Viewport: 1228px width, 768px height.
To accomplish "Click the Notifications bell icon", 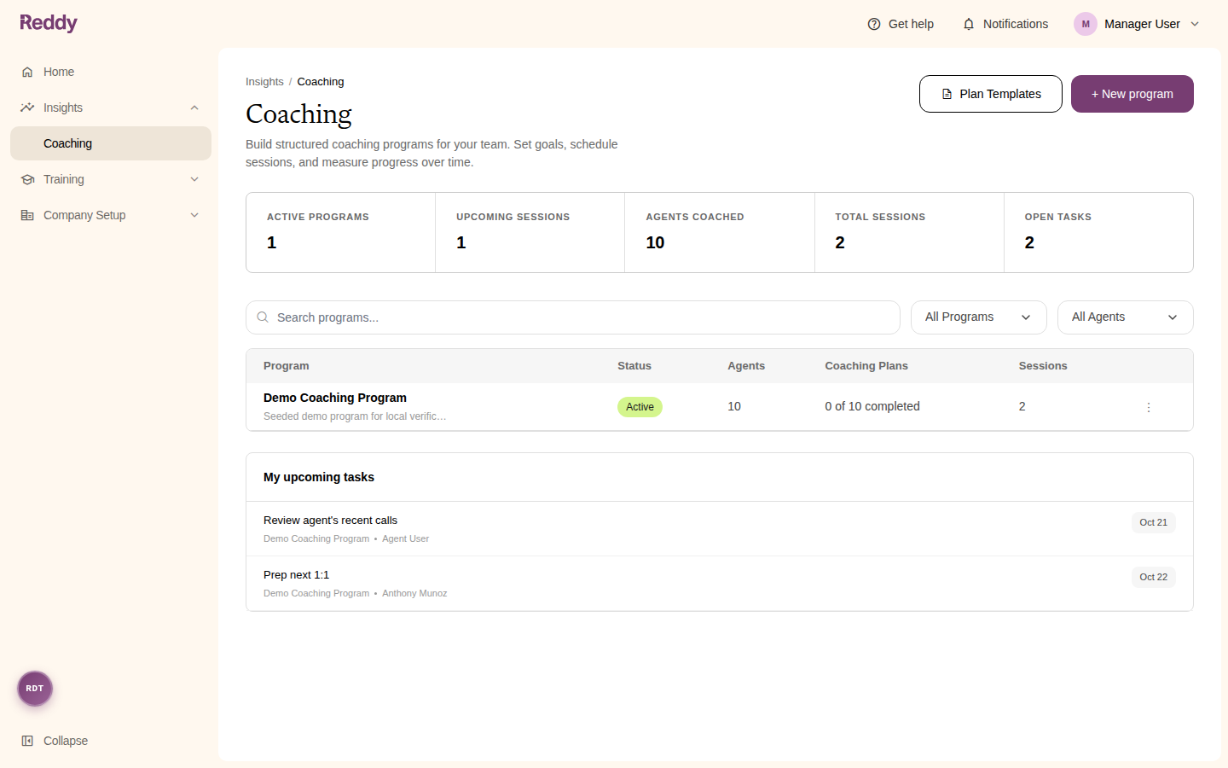I will 969,24.
